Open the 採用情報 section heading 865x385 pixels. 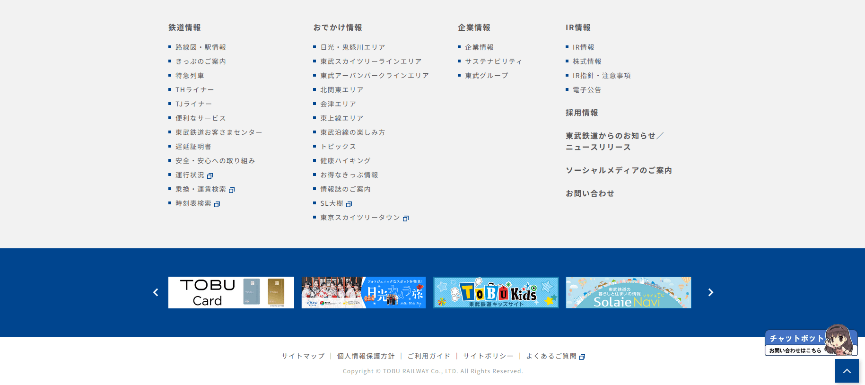coord(582,113)
